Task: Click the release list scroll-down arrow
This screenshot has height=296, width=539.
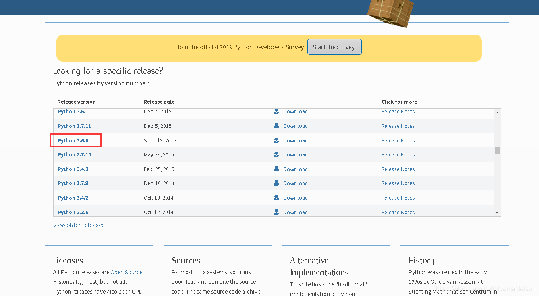Action: pyautogui.click(x=498, y=213)
